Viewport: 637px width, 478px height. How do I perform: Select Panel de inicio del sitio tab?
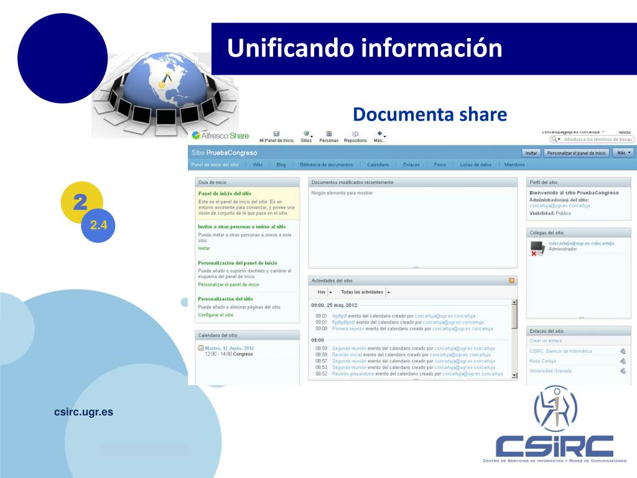click(x=215, y=164)
